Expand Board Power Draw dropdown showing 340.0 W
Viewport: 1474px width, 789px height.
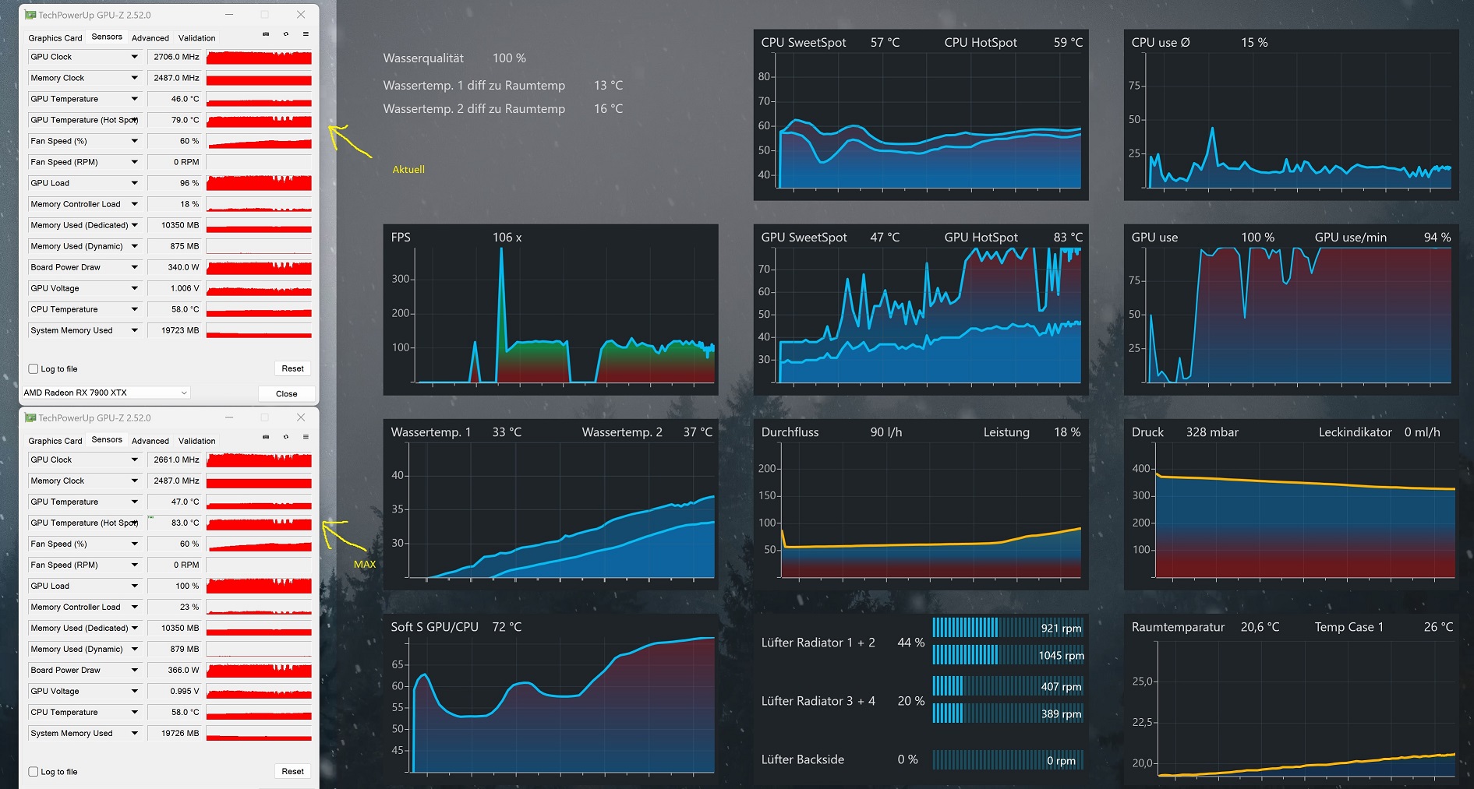[x=134, y=267]
